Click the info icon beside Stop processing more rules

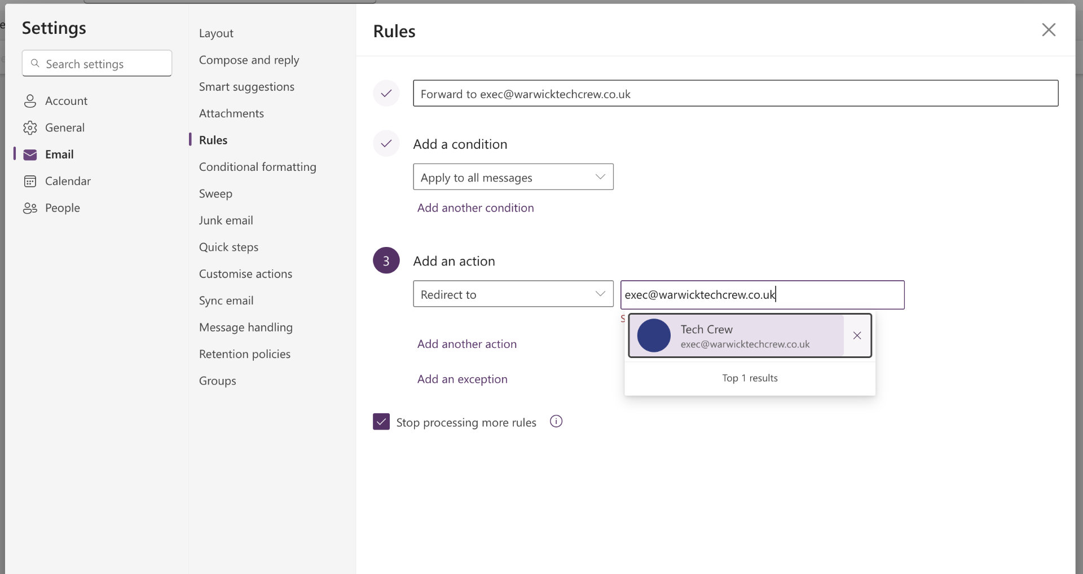point(556,421)
